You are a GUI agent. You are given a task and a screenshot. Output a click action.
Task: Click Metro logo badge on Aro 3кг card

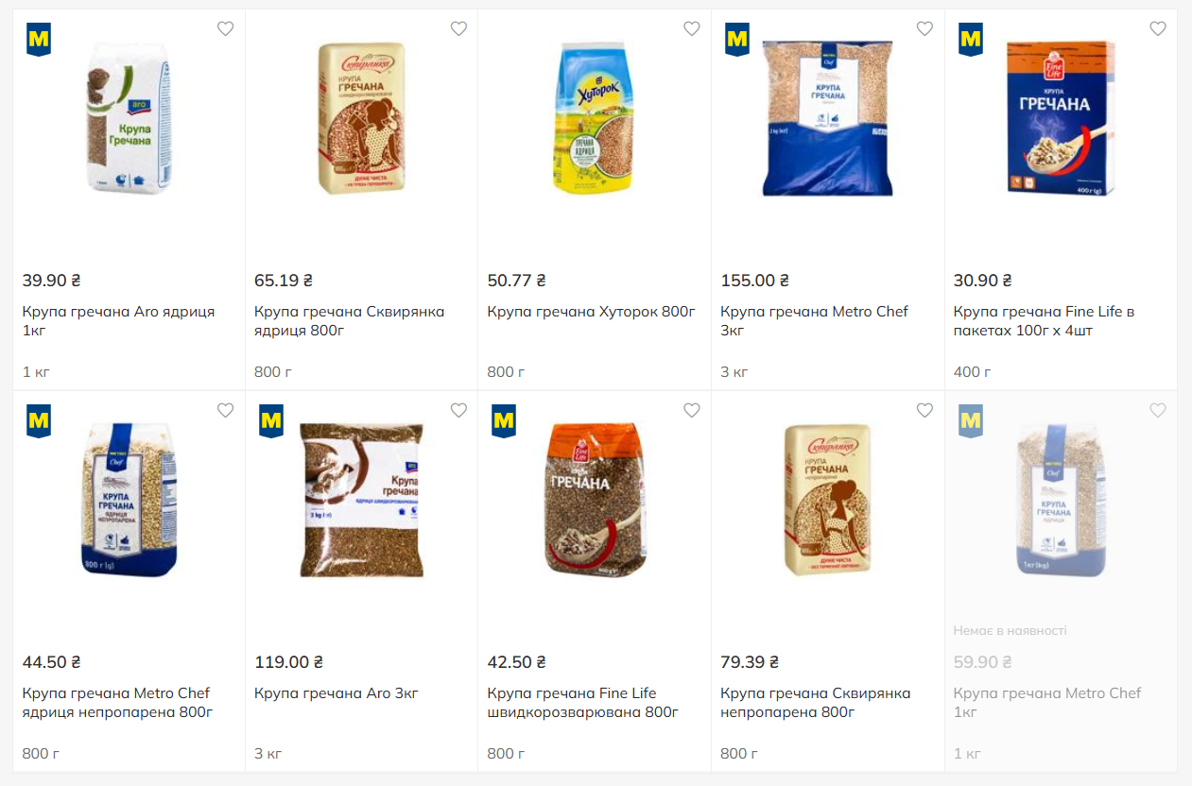271,421
